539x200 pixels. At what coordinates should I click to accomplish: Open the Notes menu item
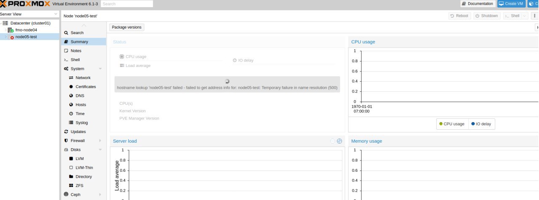(x=83, y=51)
